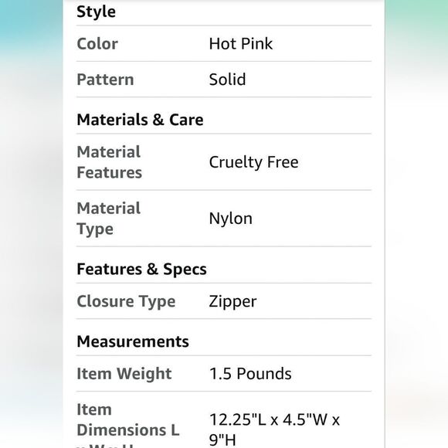
Task: Click the Material Features label
Action: click(110, 162)
